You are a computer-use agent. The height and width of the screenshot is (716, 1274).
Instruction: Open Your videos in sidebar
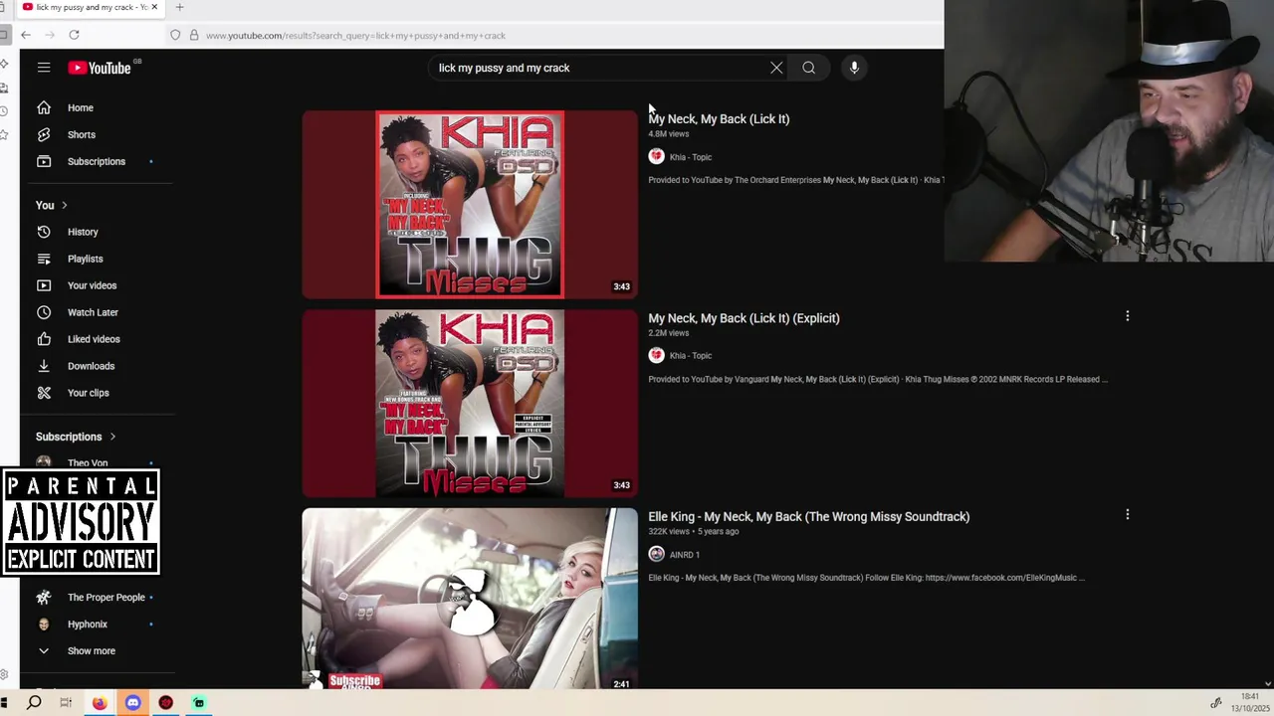[x=92, y=285]
